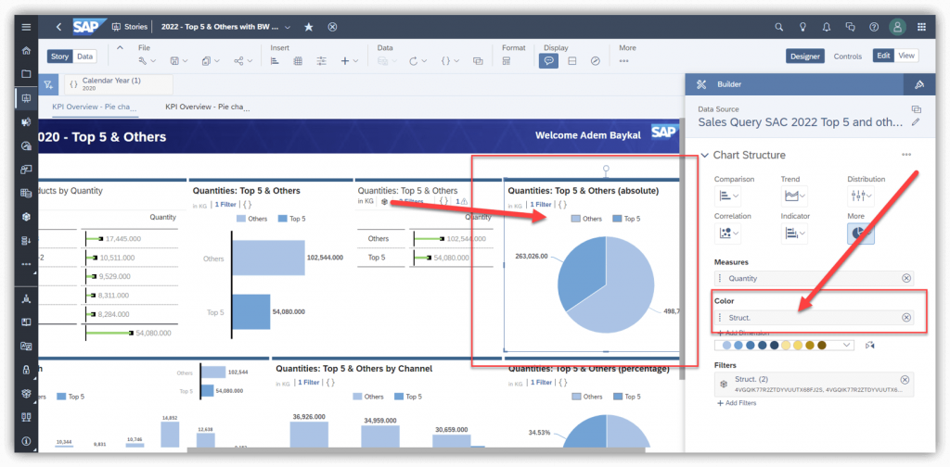Switch to View mode
This screenshot has height=467, width=950.
(x=906, y=56)
